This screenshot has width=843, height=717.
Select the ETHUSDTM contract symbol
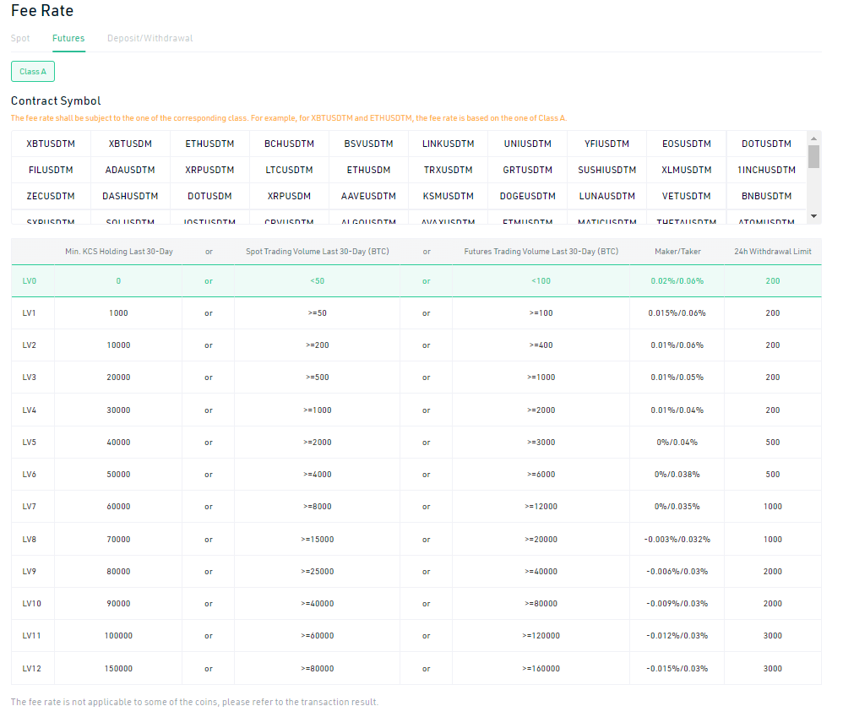[x=209, y=144]
